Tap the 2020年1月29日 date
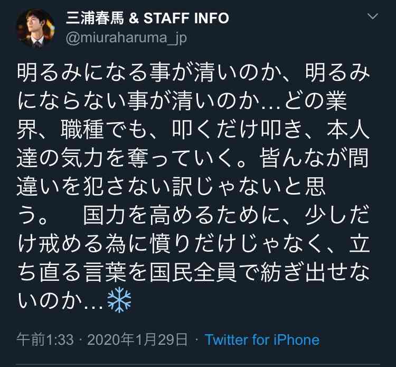The width and height of the screenshot is (396, 367). click(137, 340)
